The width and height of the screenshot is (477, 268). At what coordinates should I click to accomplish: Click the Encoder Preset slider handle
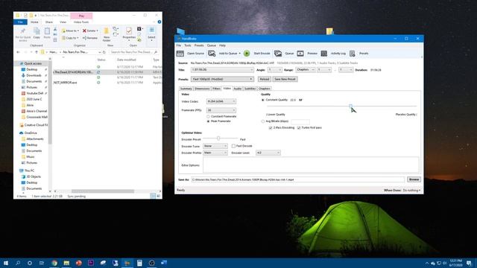[x=218, y=138]
